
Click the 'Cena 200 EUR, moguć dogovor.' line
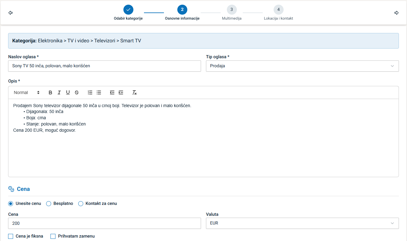45,130
